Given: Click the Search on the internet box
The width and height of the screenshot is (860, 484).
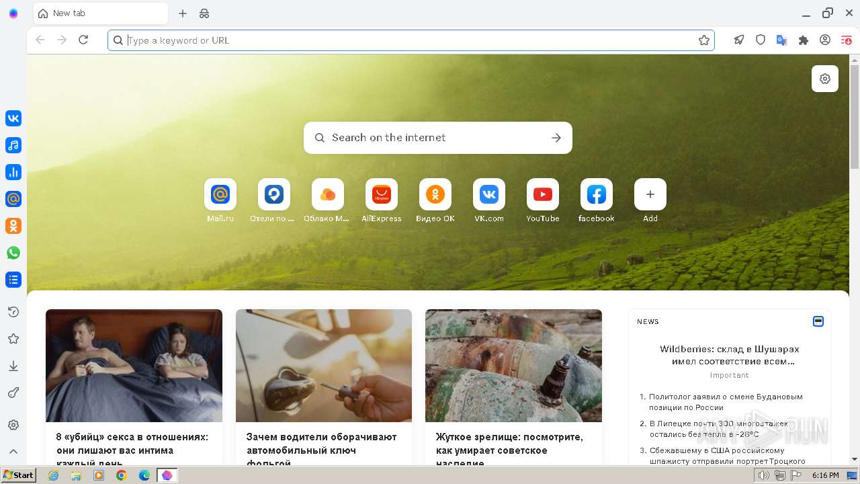Looking at the screenshot, I should [438, 138].
